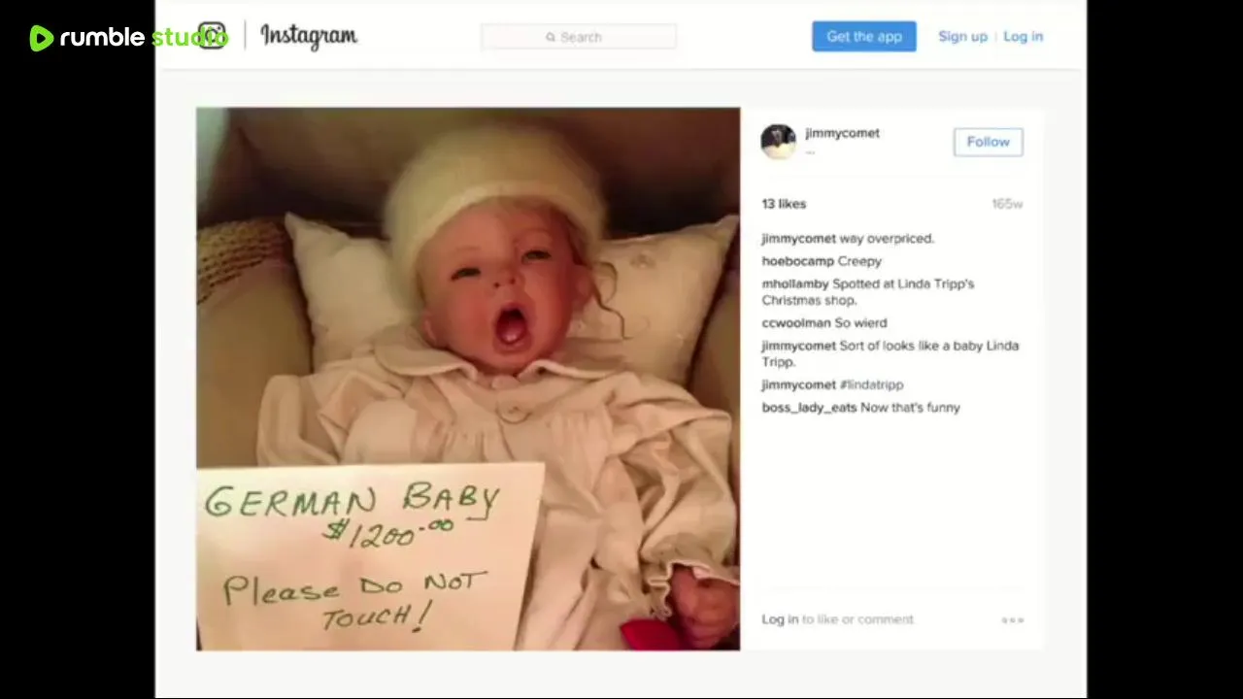This screenshot has width=1243, height=699.
Task: Click the Get the app button
Action: coord(864,37)
